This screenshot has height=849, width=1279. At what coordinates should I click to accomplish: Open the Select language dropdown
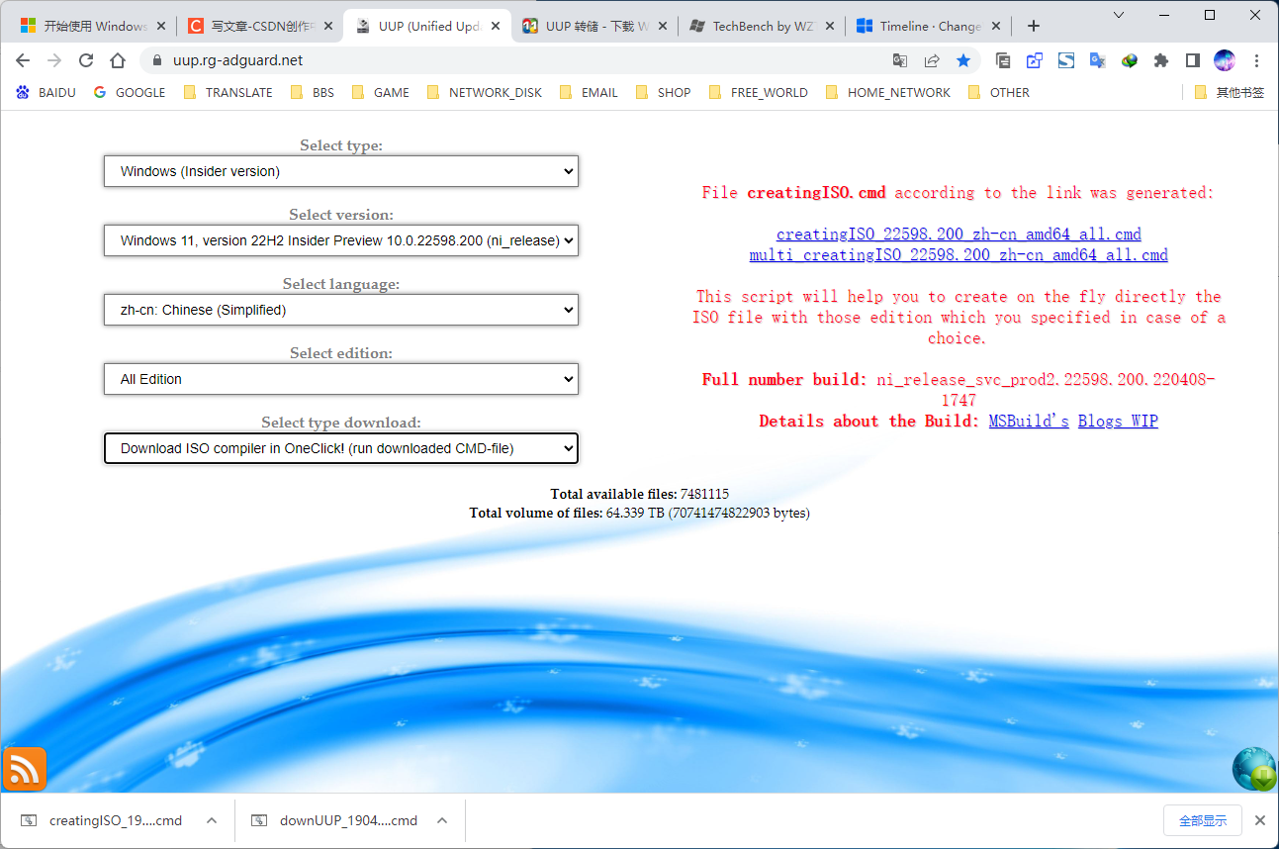[340, 310]
